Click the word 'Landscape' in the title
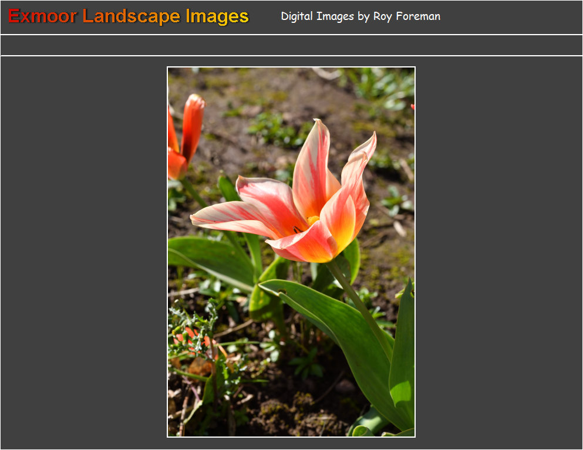The height and width of the screenshot is (450, 583). pos(132,16)
